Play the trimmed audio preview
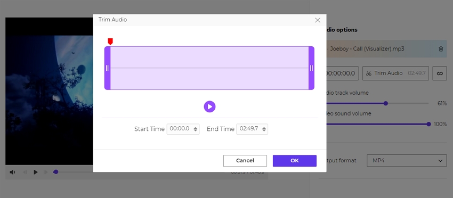 pyautogui.click(x=210, y=106)
